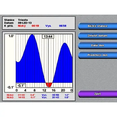Image resolution: width=117 pixels, height=117 pixels.
Task: Click the date value 09-LED-13
Action: (25, 23)
